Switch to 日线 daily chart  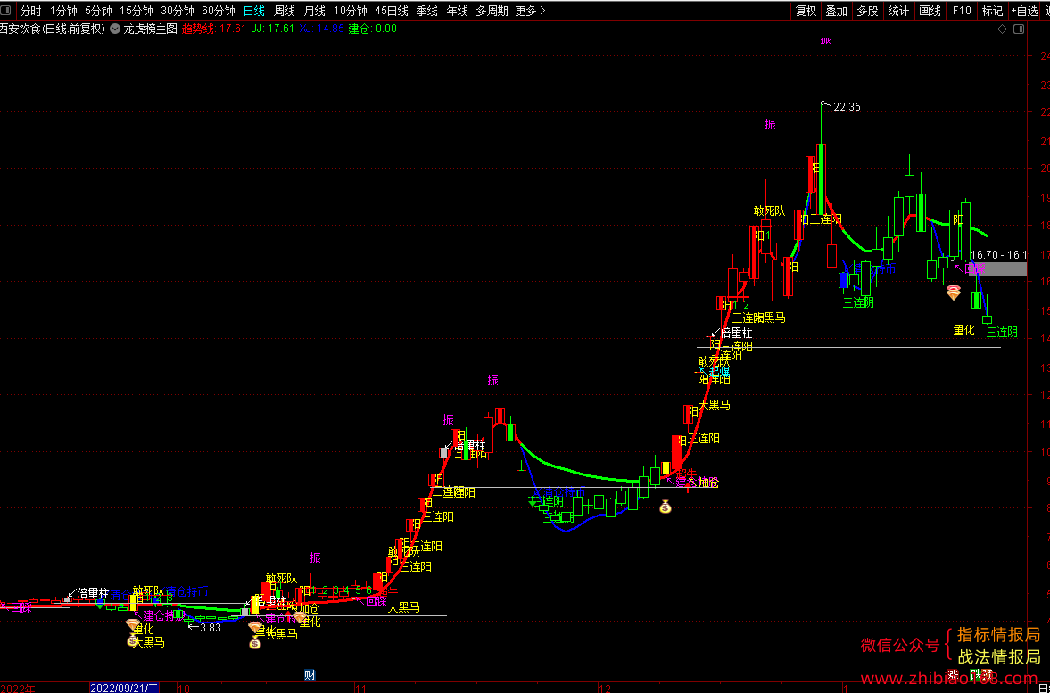pyautogui.click(x=253, y=11)
